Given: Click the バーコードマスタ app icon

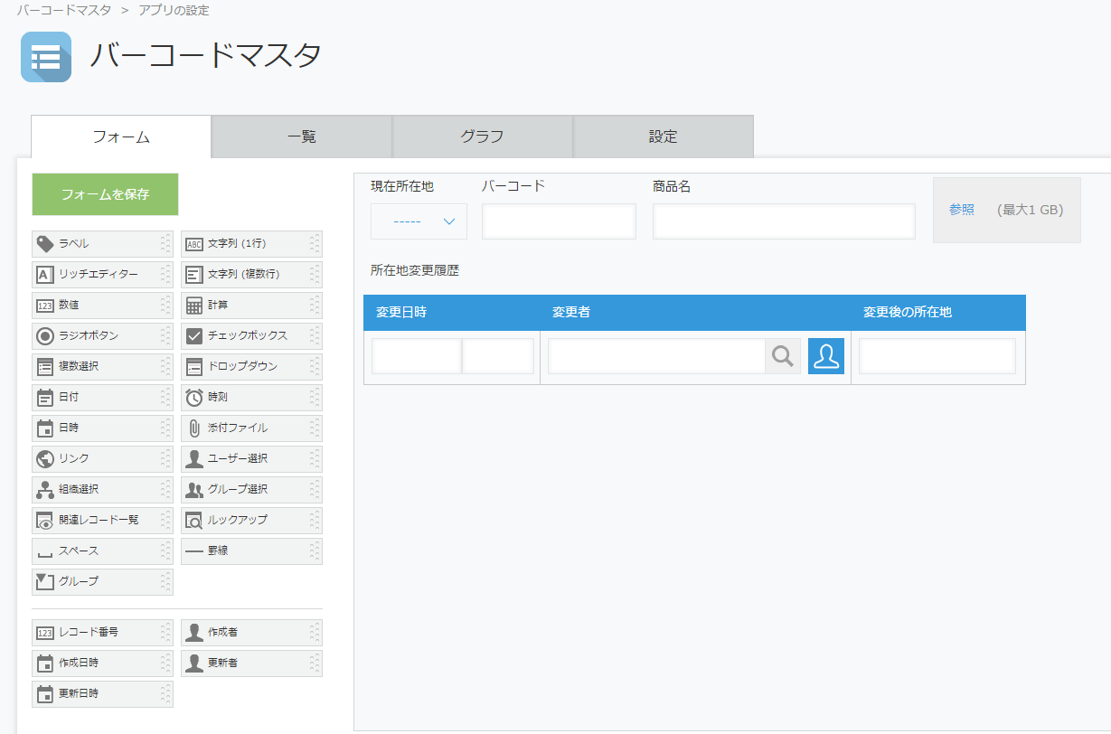Looking at the screenshot, I should pyautogui.click(x=46, y=57).
